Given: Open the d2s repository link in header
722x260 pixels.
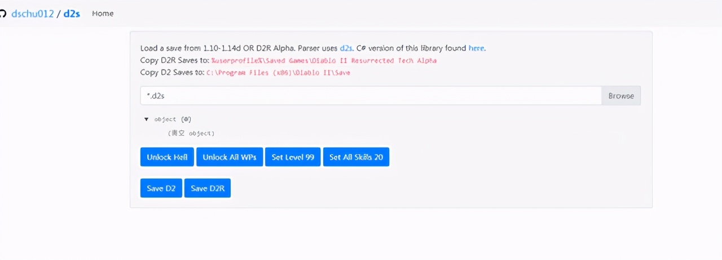Looking at the screenshot, I should tap(72, 14).
